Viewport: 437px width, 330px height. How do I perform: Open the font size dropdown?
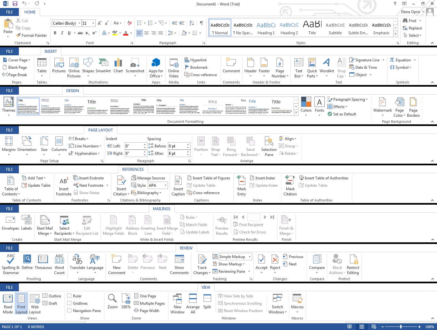(93, 23)
